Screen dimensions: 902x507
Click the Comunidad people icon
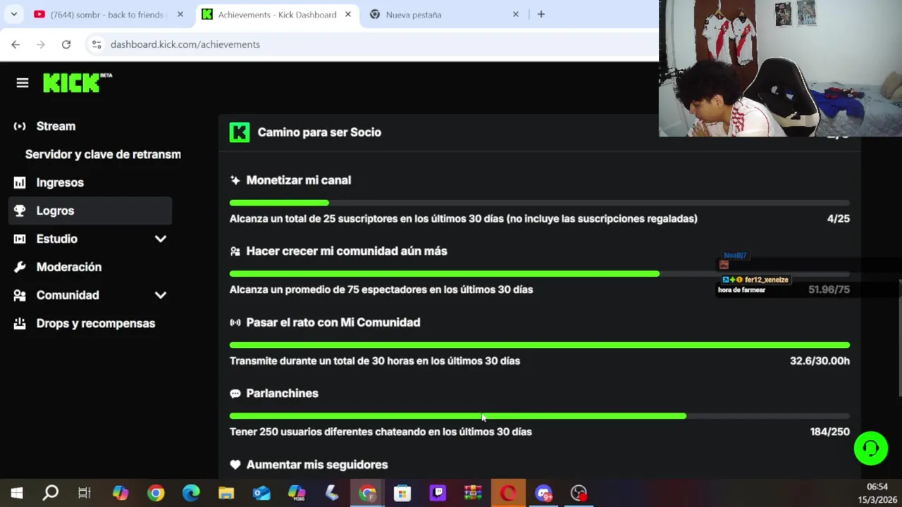click(20, 295)
